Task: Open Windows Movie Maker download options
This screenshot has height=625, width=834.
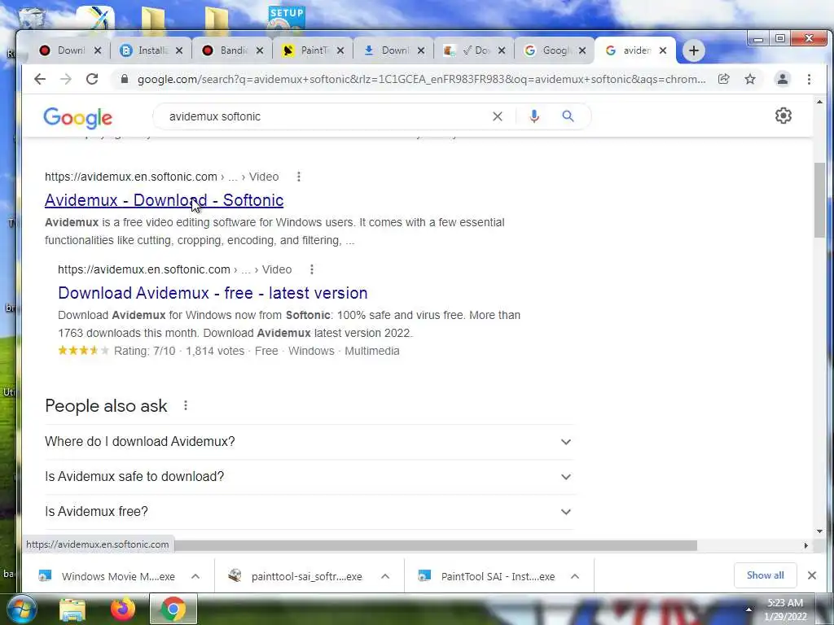Action: pos(195,576)
